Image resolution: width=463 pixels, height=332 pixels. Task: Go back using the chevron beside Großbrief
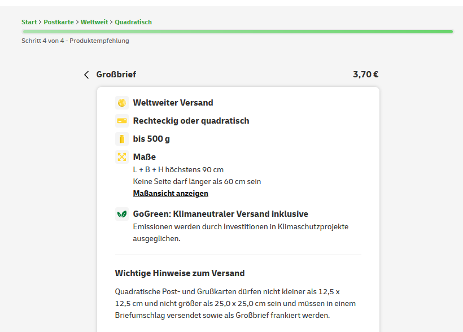tap(86, 75)
